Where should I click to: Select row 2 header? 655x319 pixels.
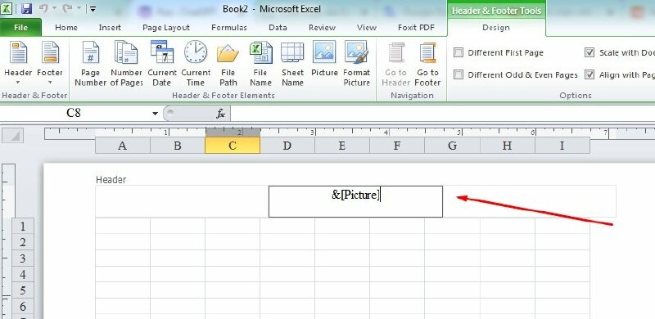tap(23, 242)
